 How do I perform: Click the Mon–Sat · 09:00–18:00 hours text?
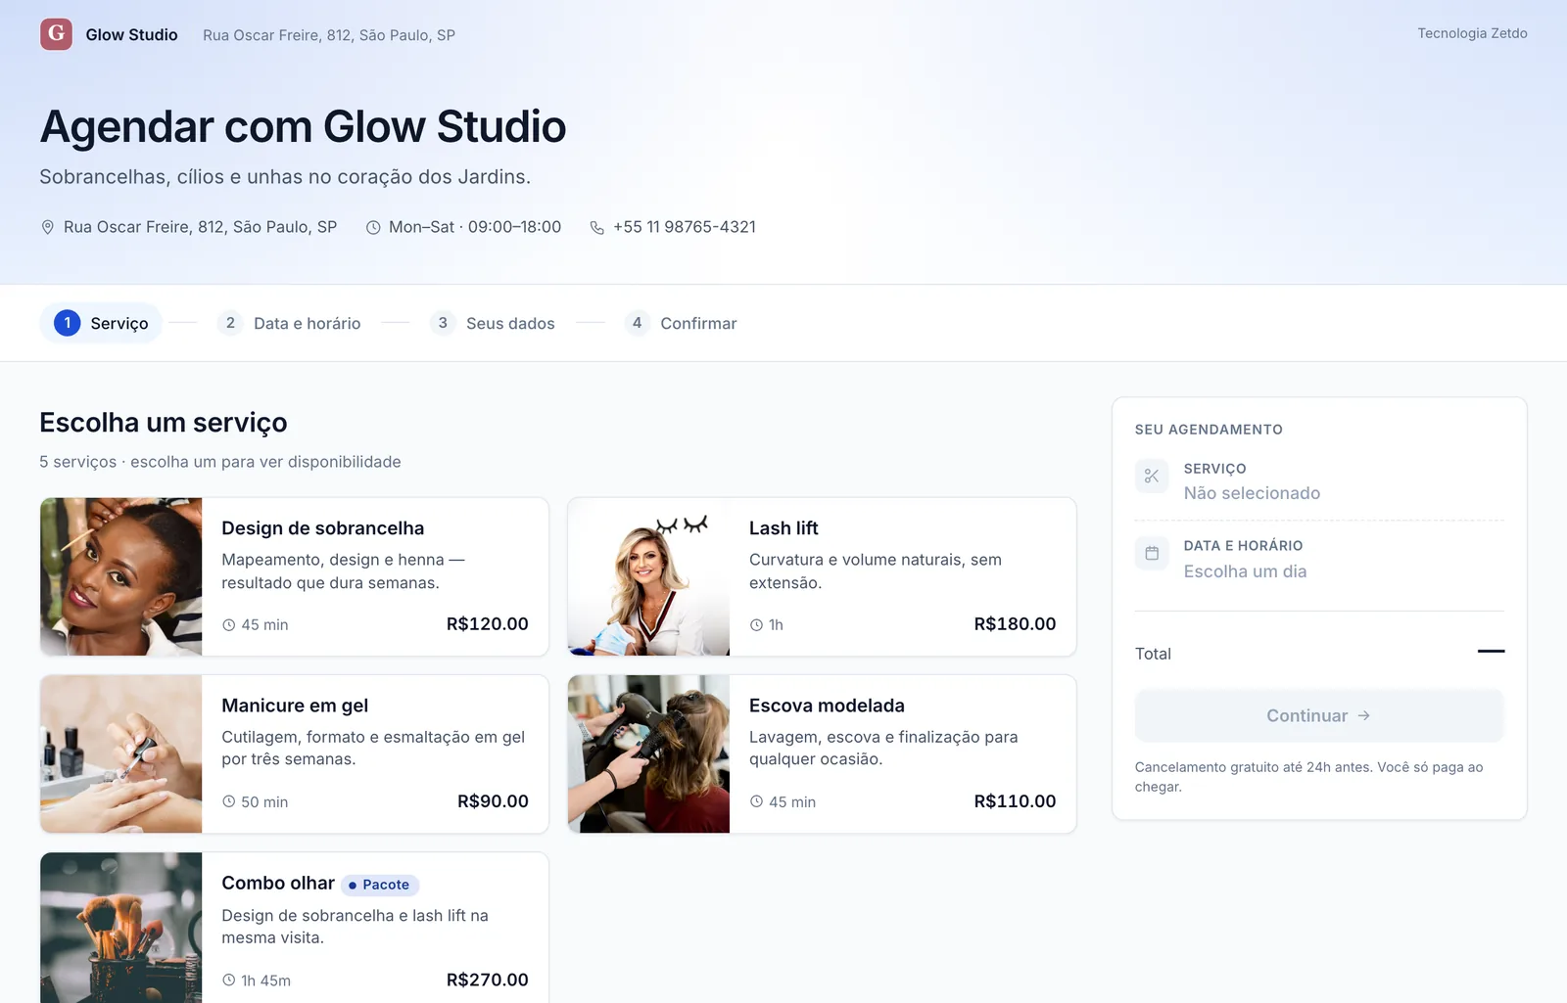pos(475,227)
